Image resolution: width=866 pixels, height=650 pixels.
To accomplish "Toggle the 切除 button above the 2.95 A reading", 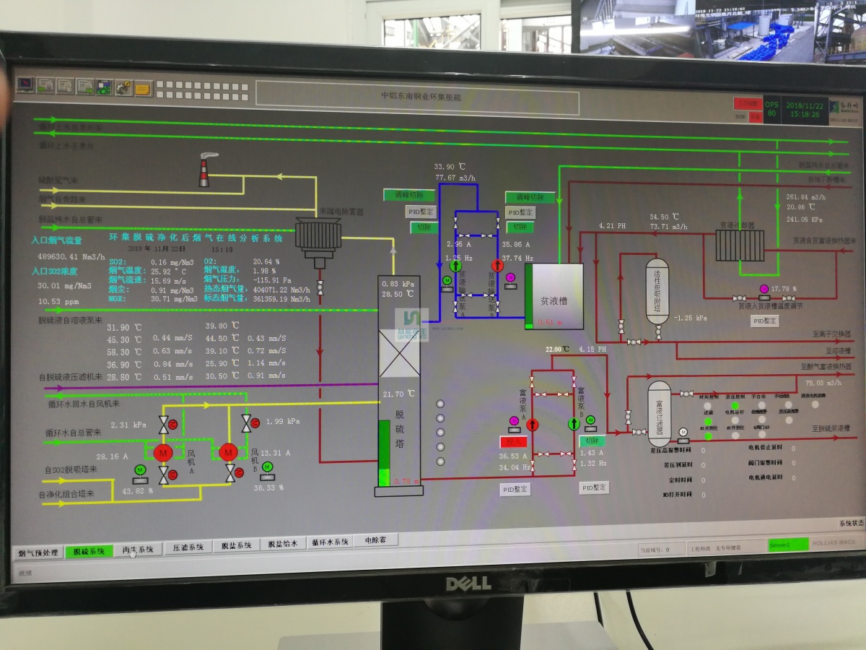I will [423, 227].
